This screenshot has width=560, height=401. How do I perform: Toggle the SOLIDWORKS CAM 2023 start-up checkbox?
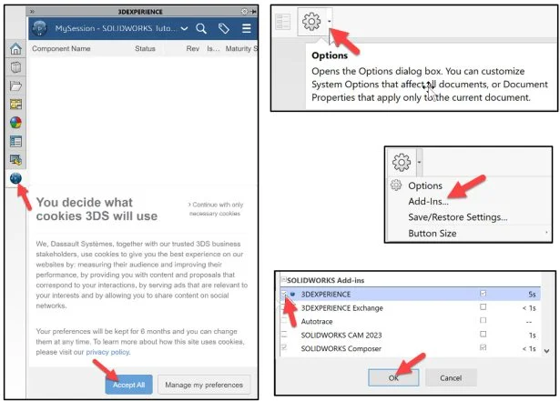click(484, 334)
